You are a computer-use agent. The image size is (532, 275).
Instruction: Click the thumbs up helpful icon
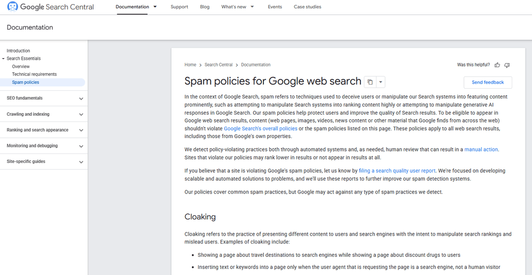[x=497, y=65]
